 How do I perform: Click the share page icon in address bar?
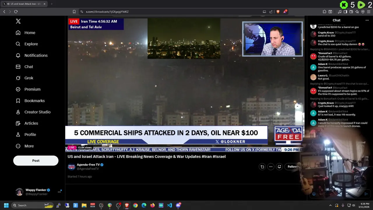coord(271,12)
